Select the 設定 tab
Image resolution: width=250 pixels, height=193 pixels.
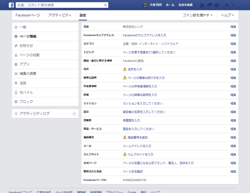pyautogui.click(x=83, y=15)
